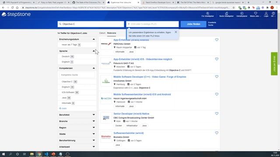Heart the Biometra Softwareentwickler job
This screenshot has width=280, height=157.
click(x=217, y=133)
